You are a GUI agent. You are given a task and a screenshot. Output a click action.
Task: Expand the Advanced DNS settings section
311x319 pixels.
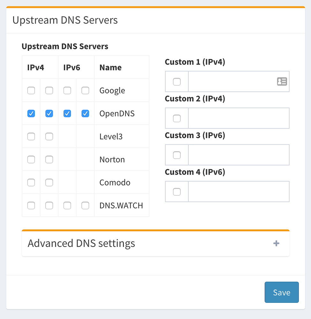pyautogui.click(x=276, y=243)
